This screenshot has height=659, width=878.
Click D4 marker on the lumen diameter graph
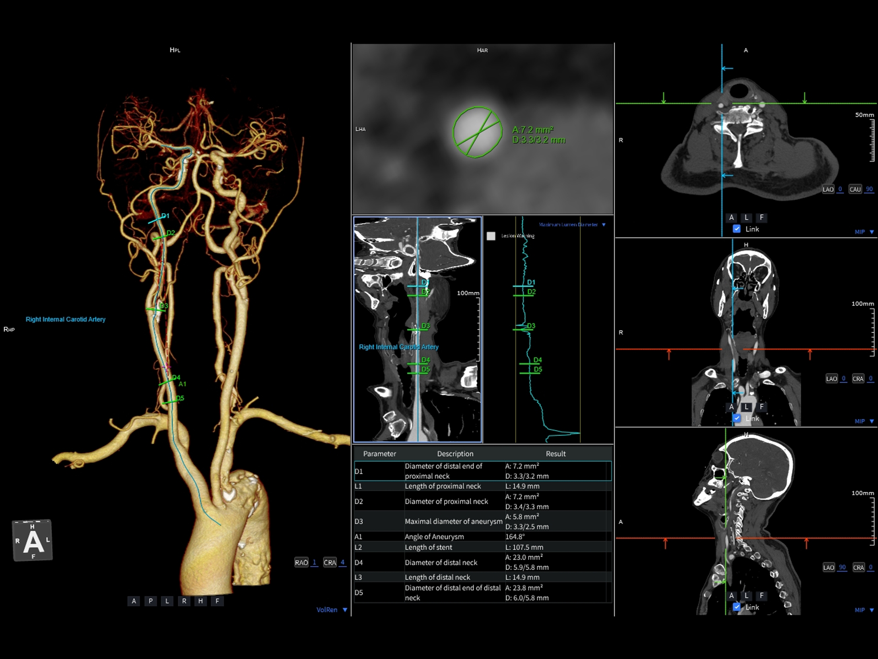tap(537, 360)
